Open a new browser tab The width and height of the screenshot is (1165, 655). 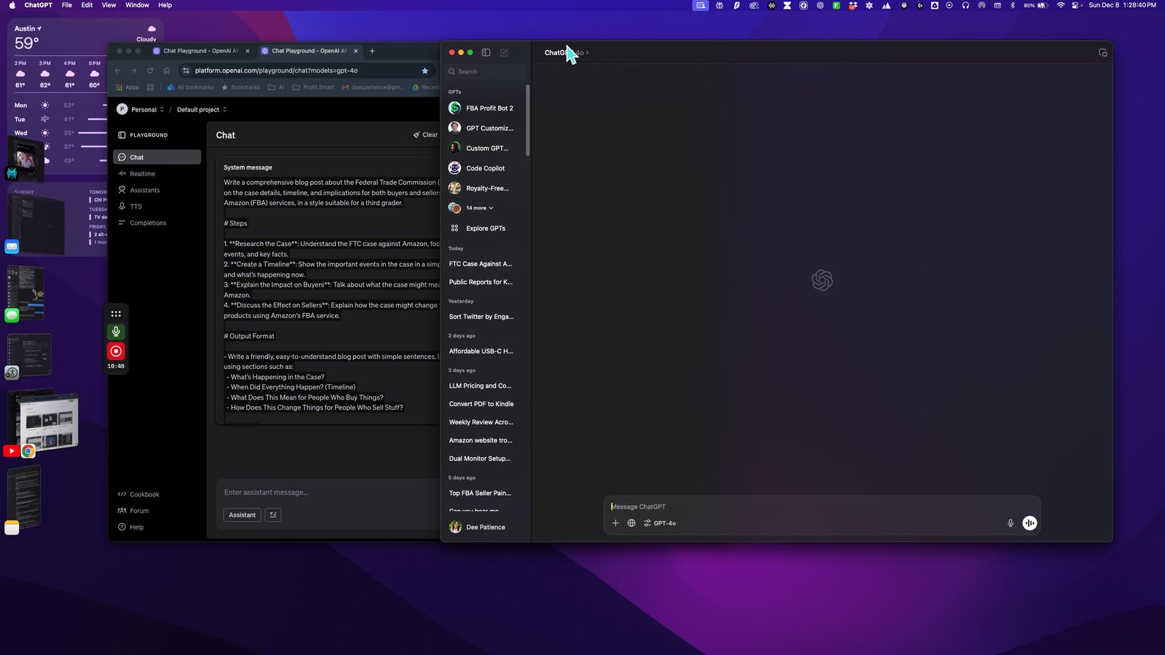372,51
